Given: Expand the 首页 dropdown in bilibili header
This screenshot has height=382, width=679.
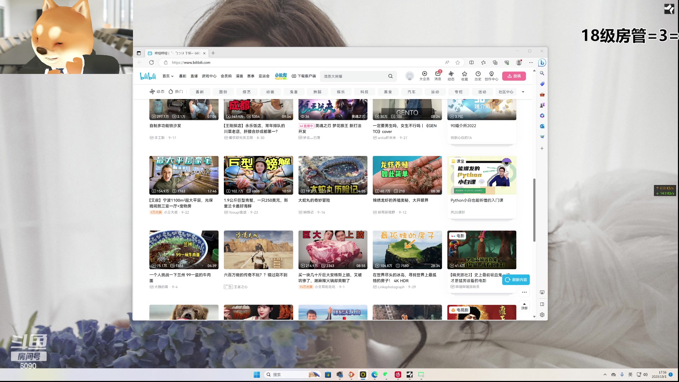Looking at the screenshot, I should click(168, 76).
